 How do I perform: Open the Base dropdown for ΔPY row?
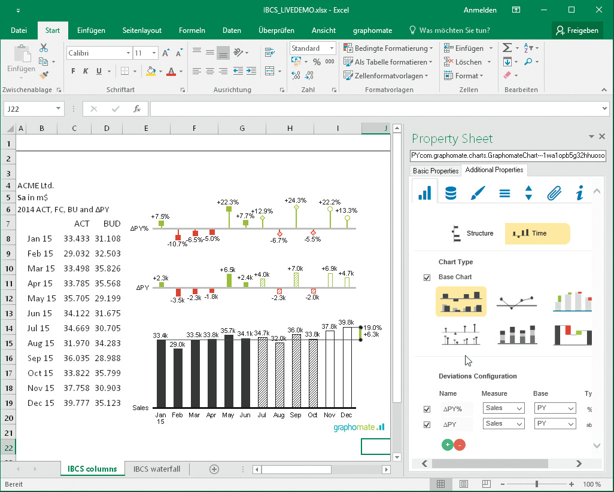pos(555,424)
